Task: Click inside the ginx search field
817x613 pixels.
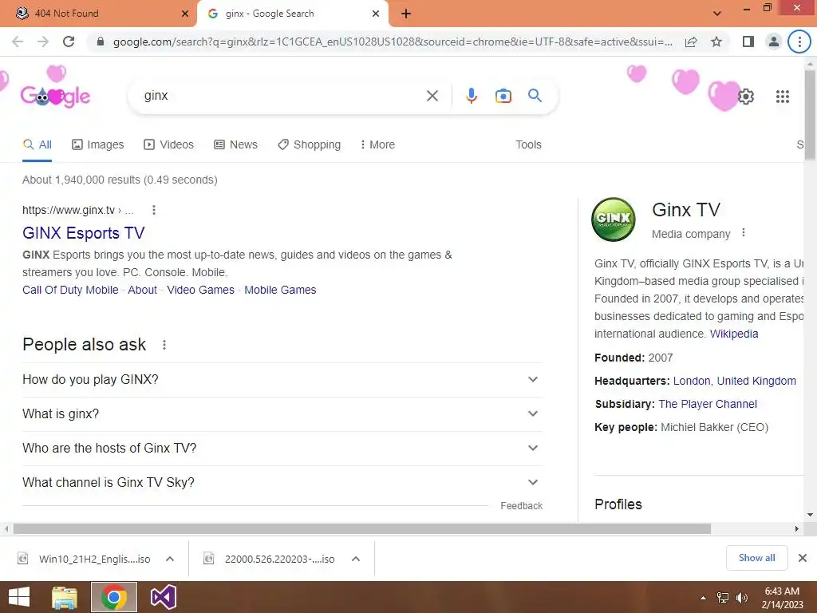Action: pos(282,96)
